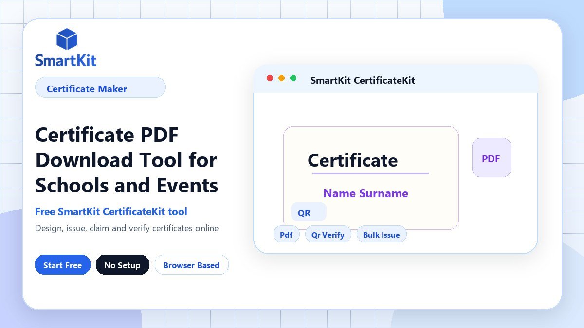Image resolution: width=584 pixels, height=328 pixels.
Task: Click the No Setup button
Action: (122, 265)
